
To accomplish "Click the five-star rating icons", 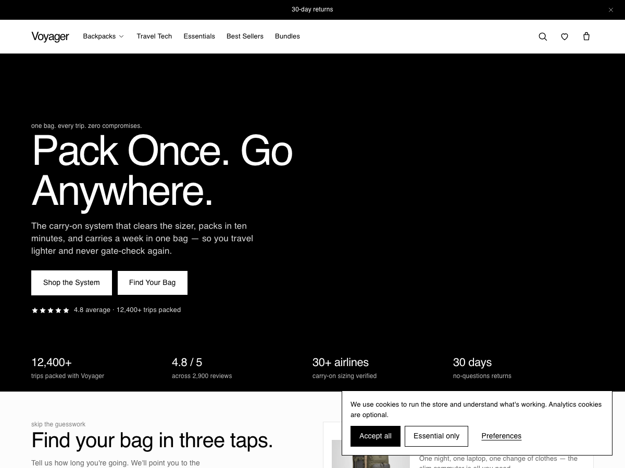I will tap(51, 310).
